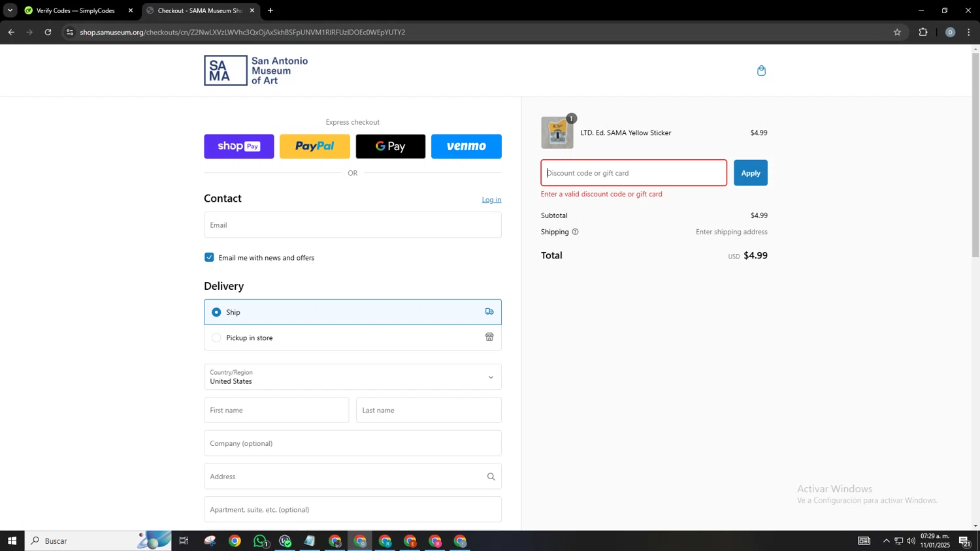This screenshot has height=551, width=980.
Task: Expand the Country/Region dropdown
Action: click(352, 377)
